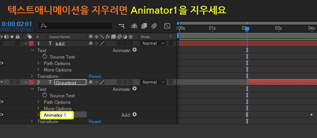Toggle collapse transformations switch on layer Greatest
317x138 pixels.
coord(97,82)
